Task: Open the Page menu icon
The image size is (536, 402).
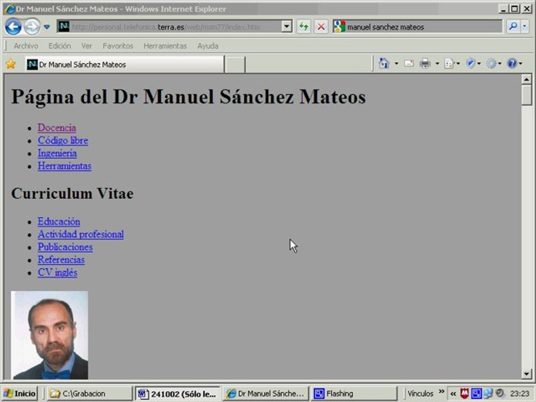Action: tap(452, 64)
